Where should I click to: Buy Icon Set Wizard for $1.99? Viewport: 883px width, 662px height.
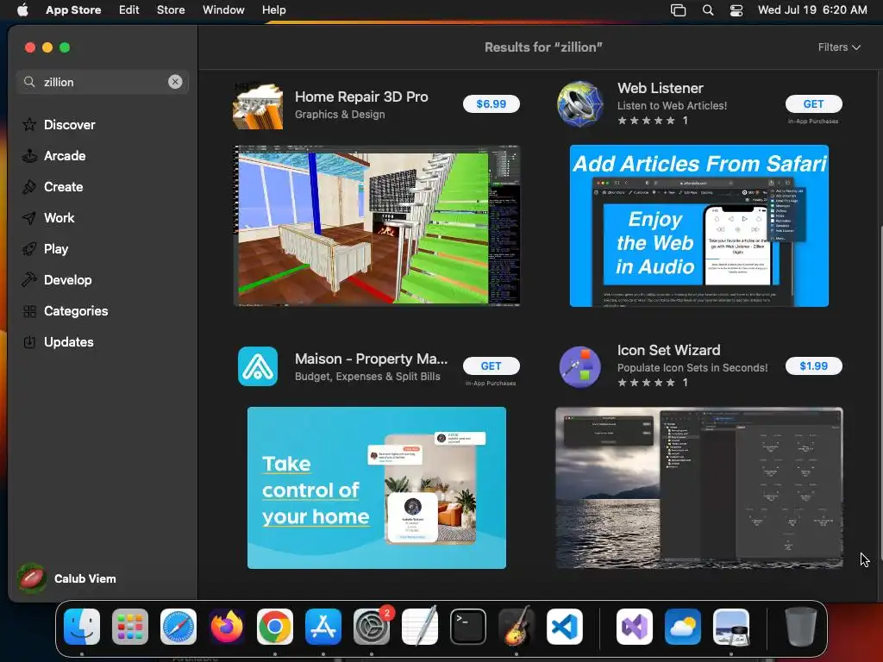click(x=813, y=365)
